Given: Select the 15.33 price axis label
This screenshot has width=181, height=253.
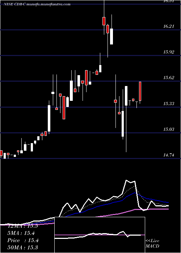Looking at the screenshot, I should click(169, 103).
